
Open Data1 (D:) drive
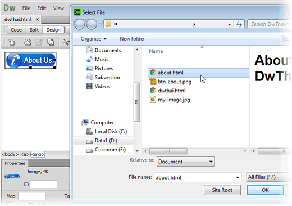[103, 141]
